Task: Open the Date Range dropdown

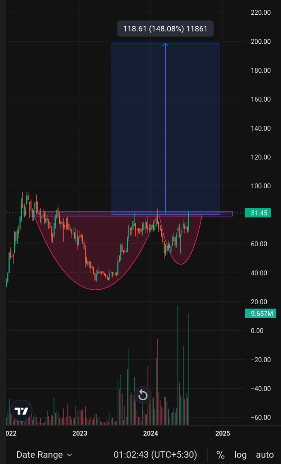Action: coord(44,455)
